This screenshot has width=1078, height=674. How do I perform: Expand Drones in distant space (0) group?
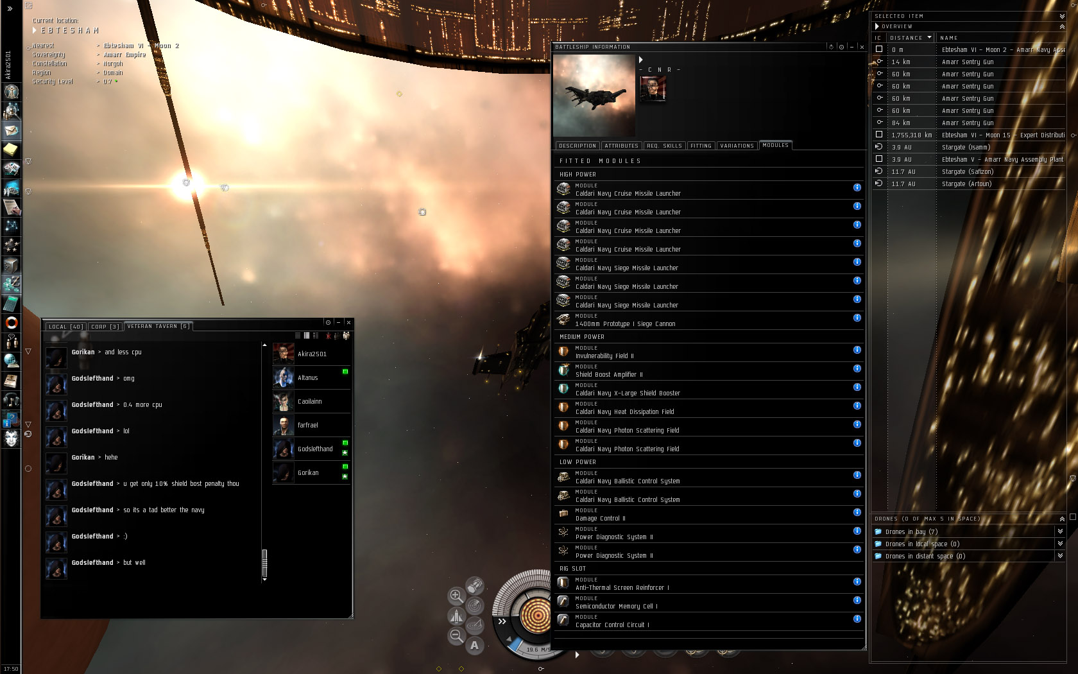click(x=1060, y=556)
